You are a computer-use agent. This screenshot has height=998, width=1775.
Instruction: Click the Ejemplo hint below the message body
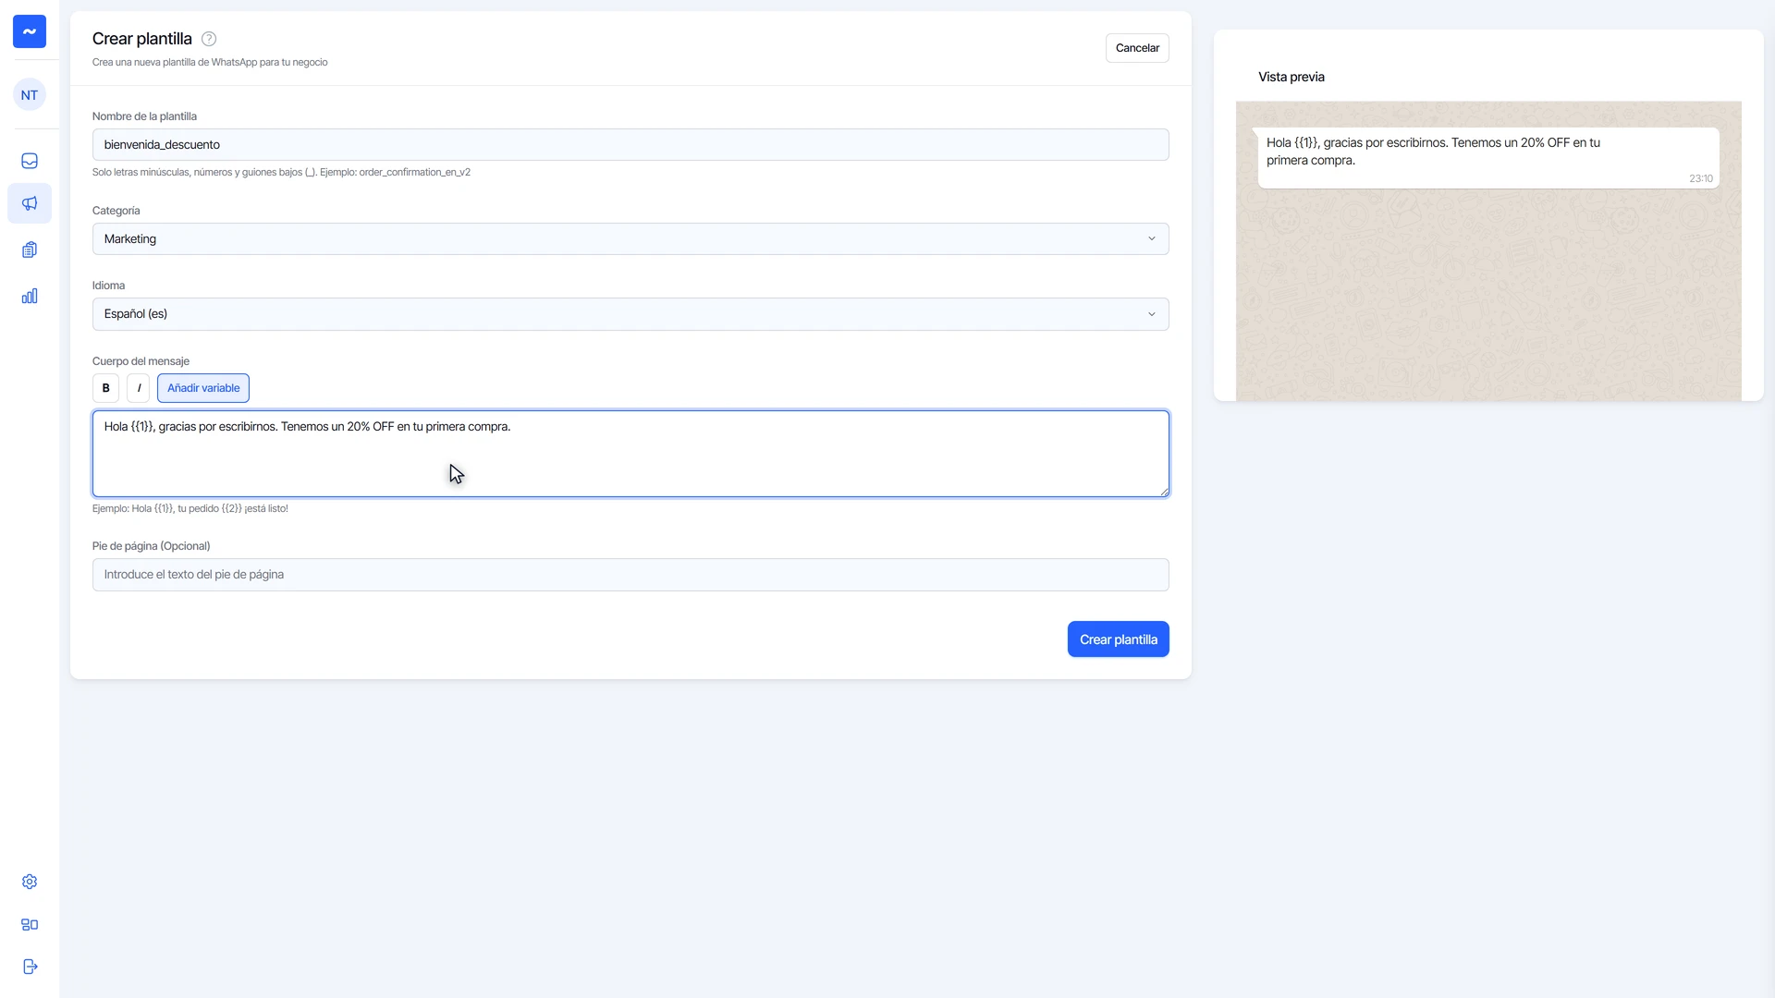[x=190, y=508]
